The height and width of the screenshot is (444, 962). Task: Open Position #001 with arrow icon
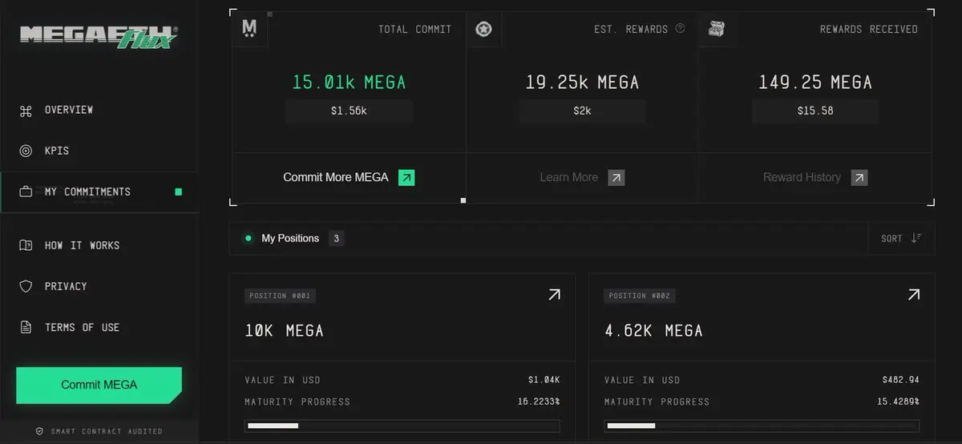554,295
